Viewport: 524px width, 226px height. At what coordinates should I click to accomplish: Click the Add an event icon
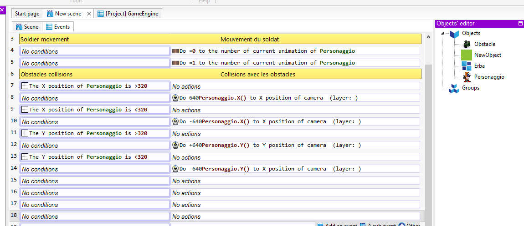[x=320, y=225]
